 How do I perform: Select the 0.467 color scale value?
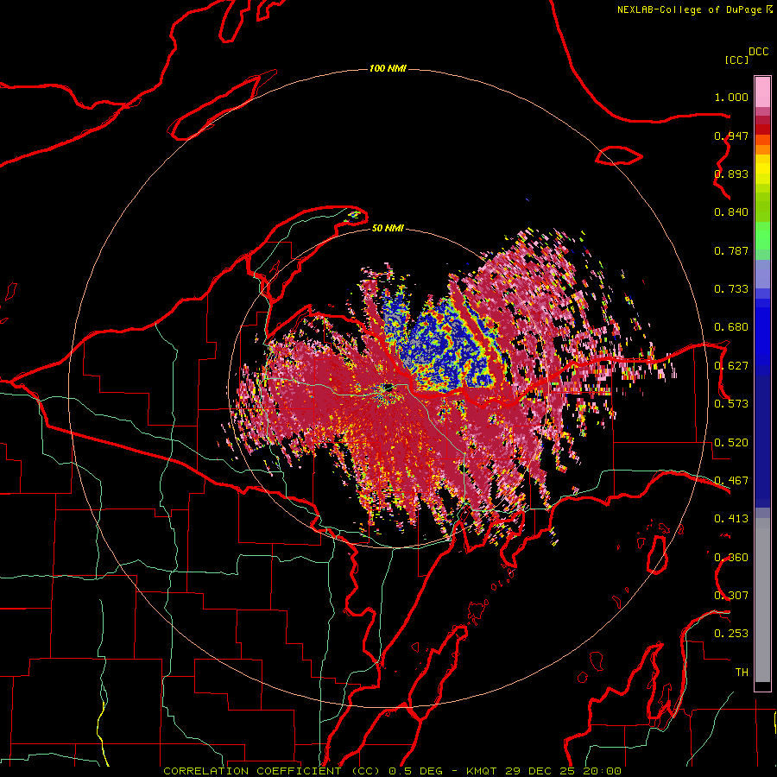pos(731,481)
